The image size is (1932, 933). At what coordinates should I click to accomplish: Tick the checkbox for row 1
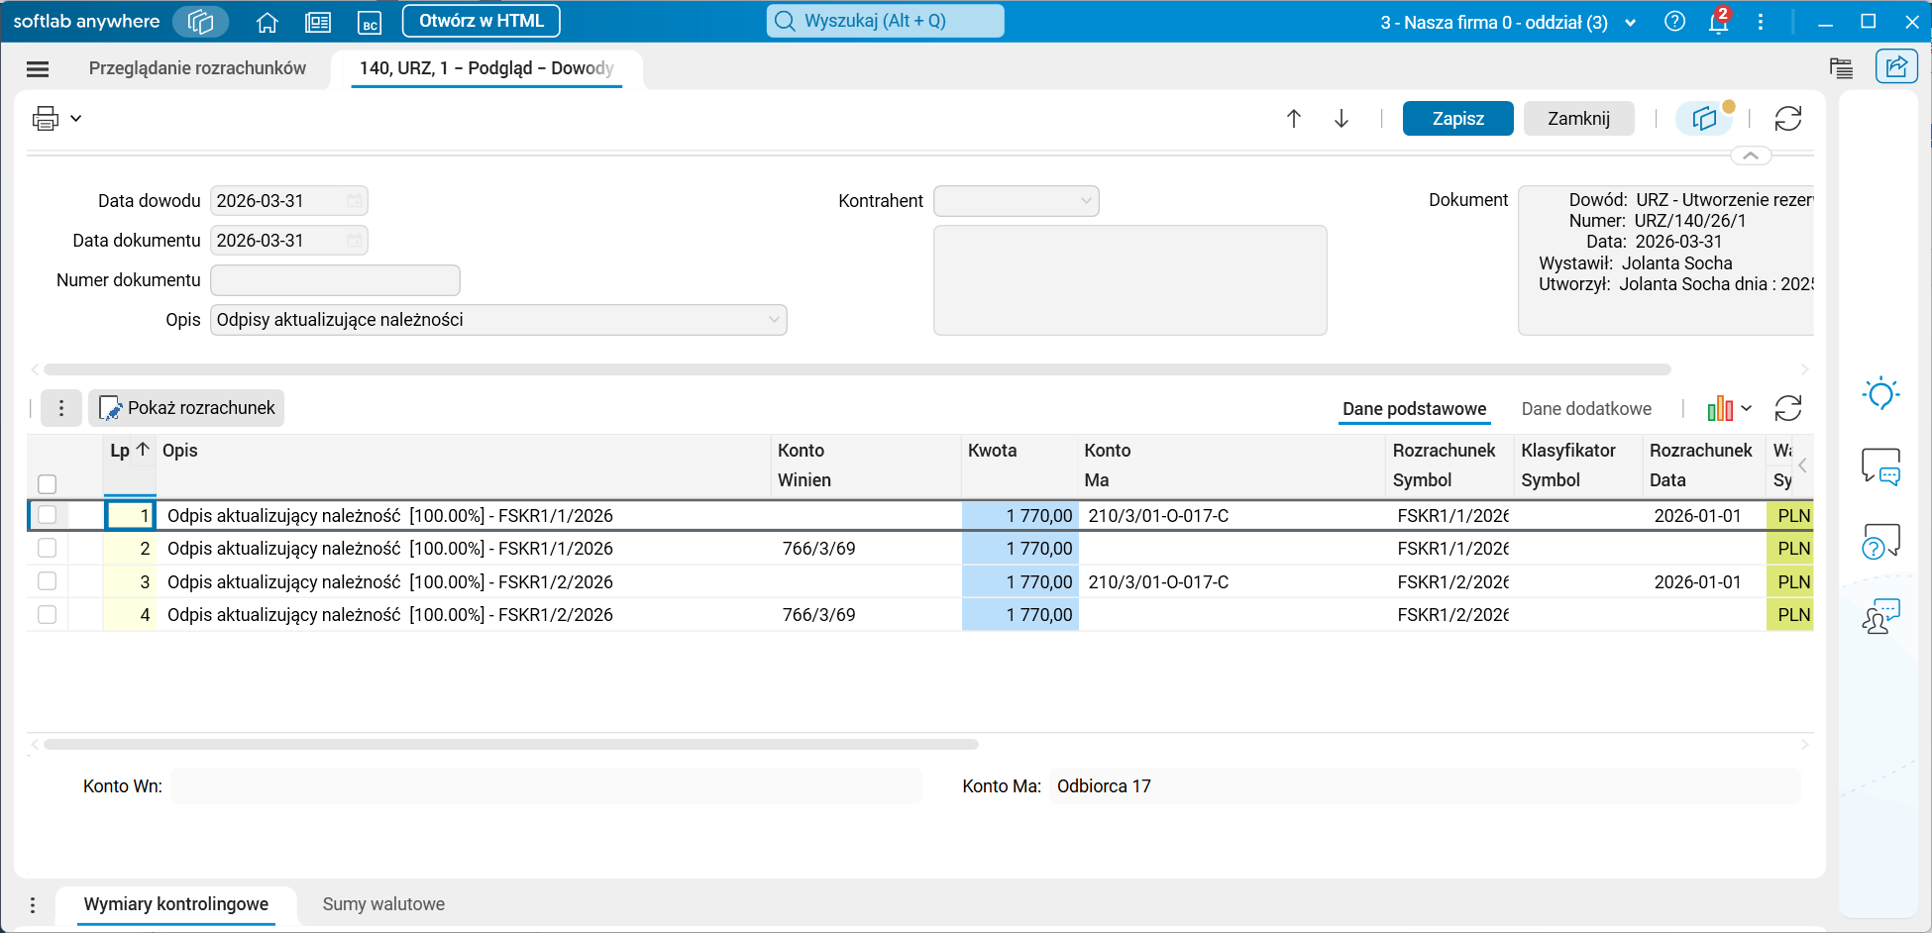tap(47, 515)
